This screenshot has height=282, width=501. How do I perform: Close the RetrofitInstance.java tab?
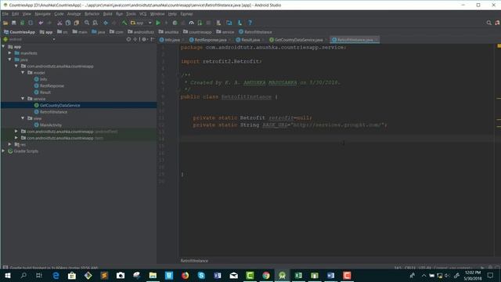click(376, 40)
